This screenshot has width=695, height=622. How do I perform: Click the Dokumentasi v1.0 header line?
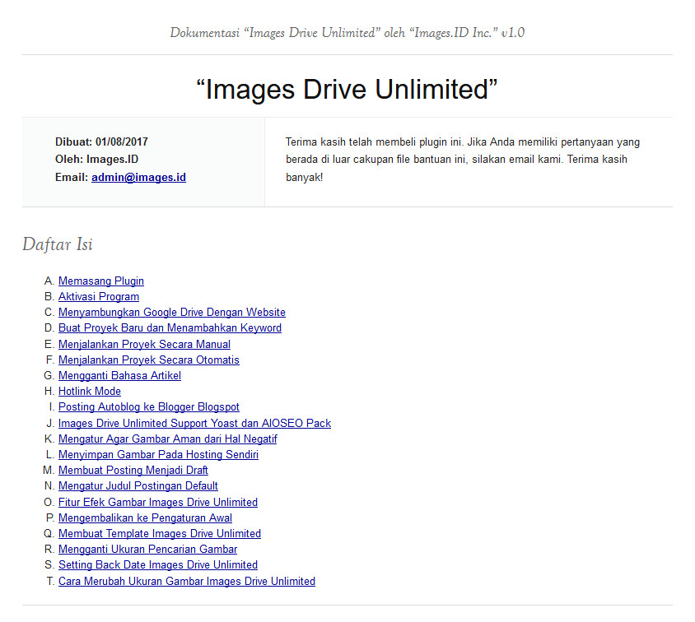[347, 33]
